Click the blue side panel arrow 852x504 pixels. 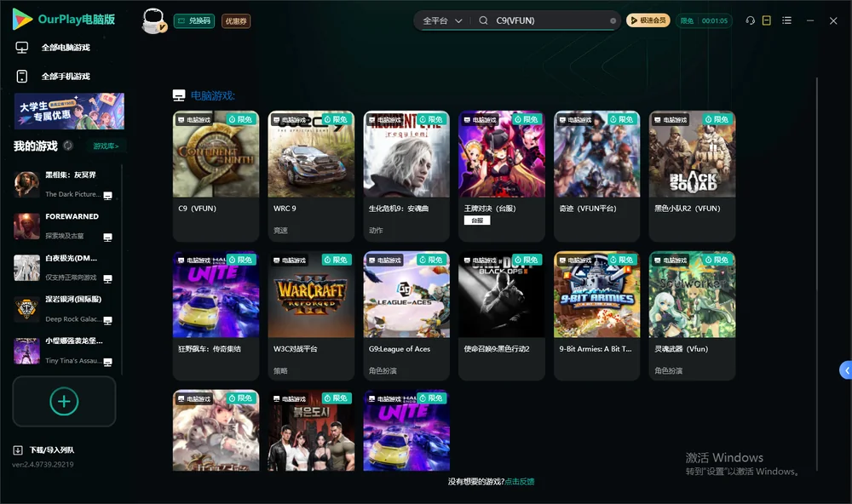tap(846, 370)
